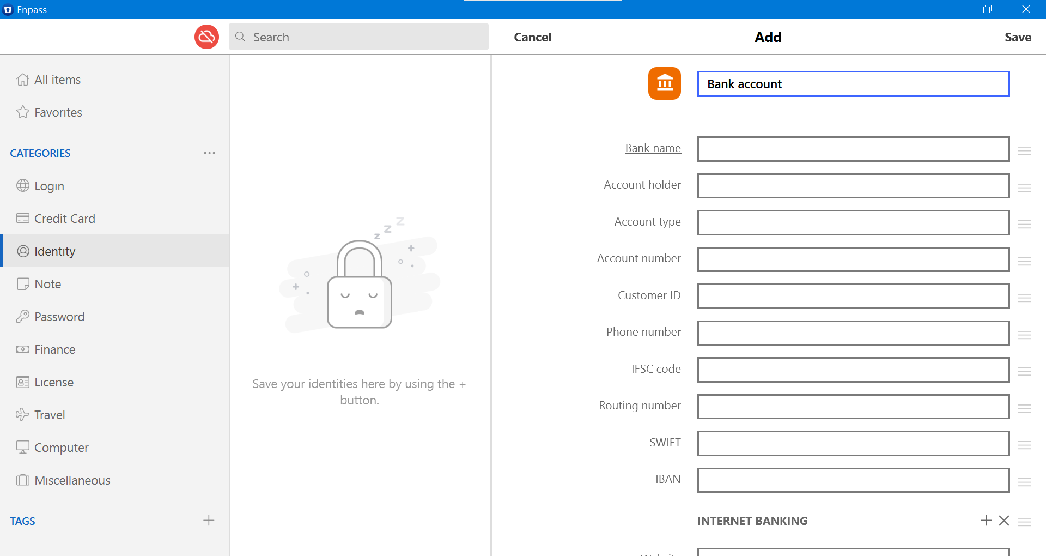Add a field to Internet Banking section
This screenshot has height=556, width=1046.
coord(986,521)
